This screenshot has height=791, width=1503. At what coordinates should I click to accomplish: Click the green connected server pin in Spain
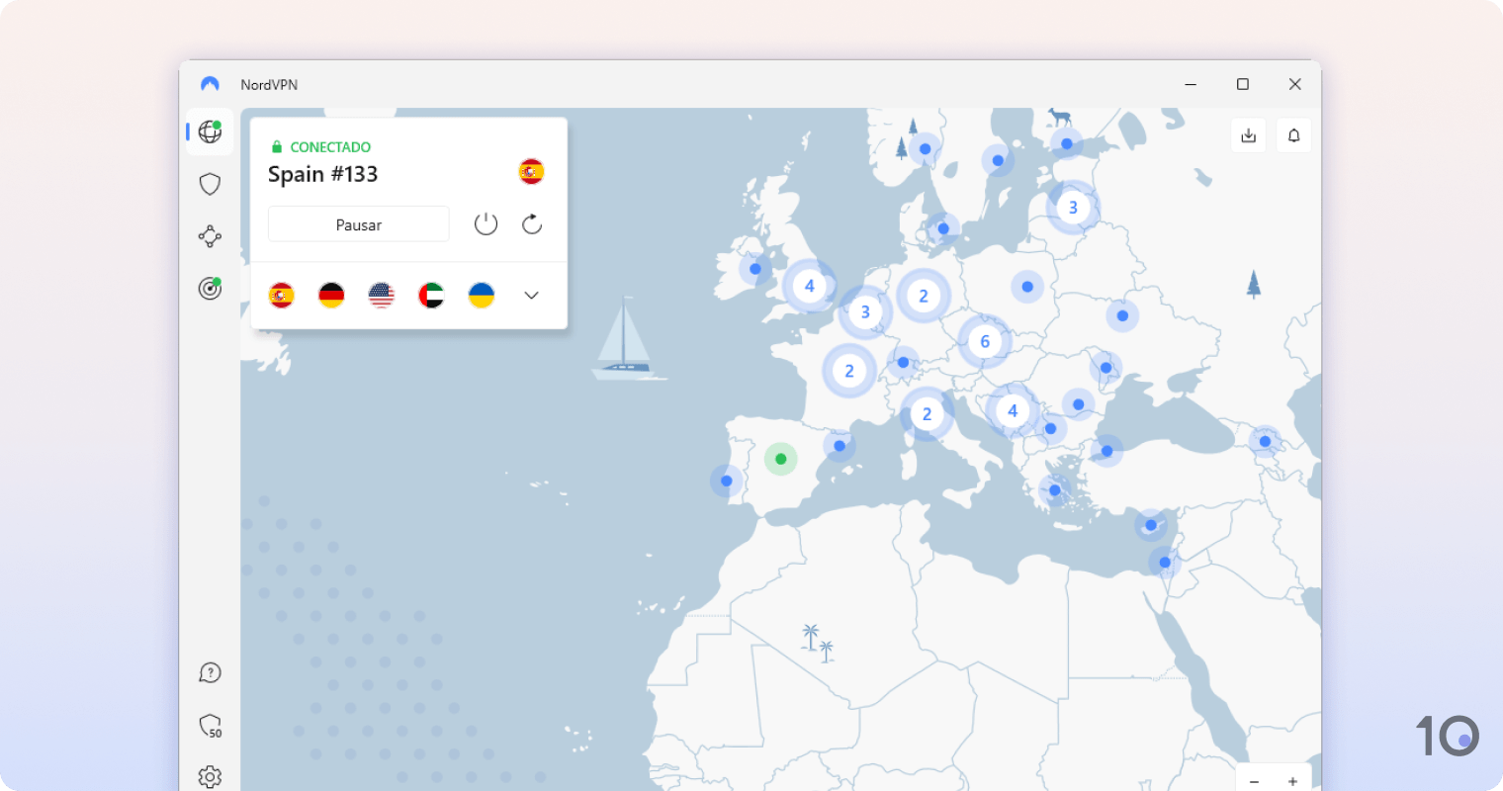[x=781, y=459]
